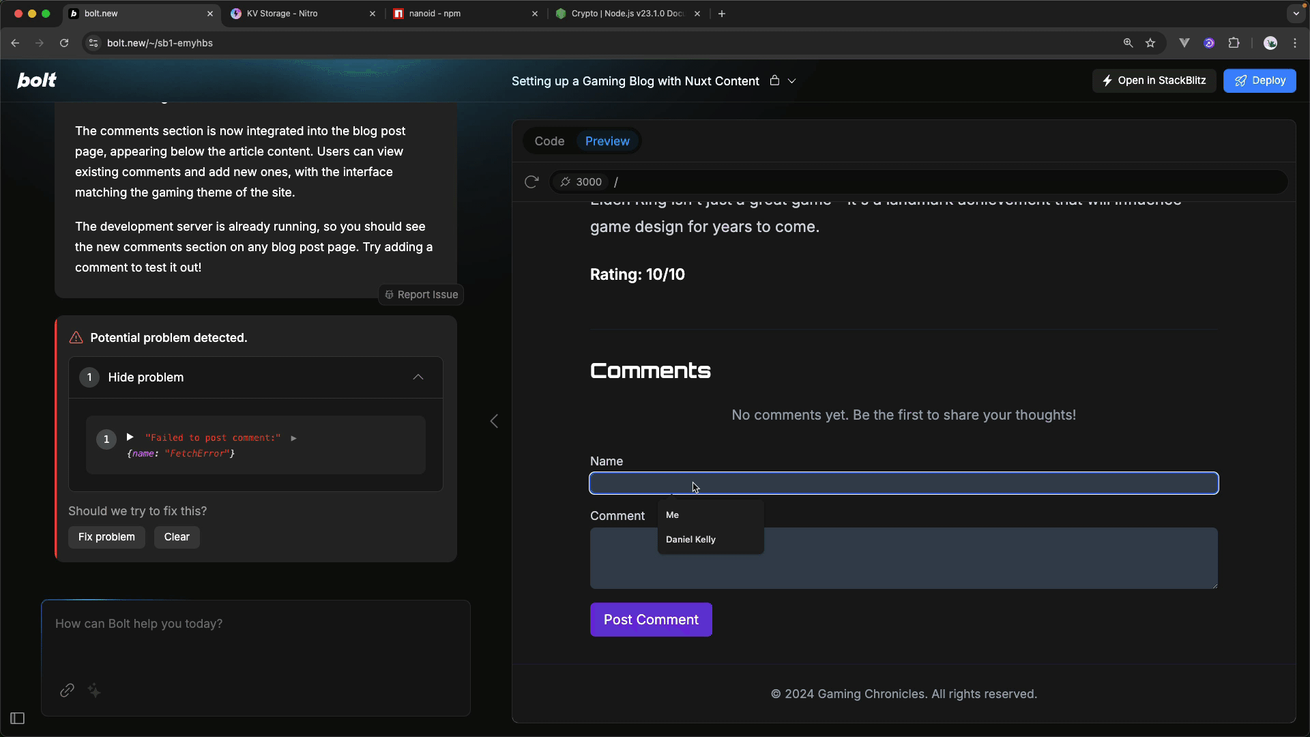Screen dimensions: 1310x737
Task: Click the Fix problem button
Action: pyautogui.click(x=106, y=537)
